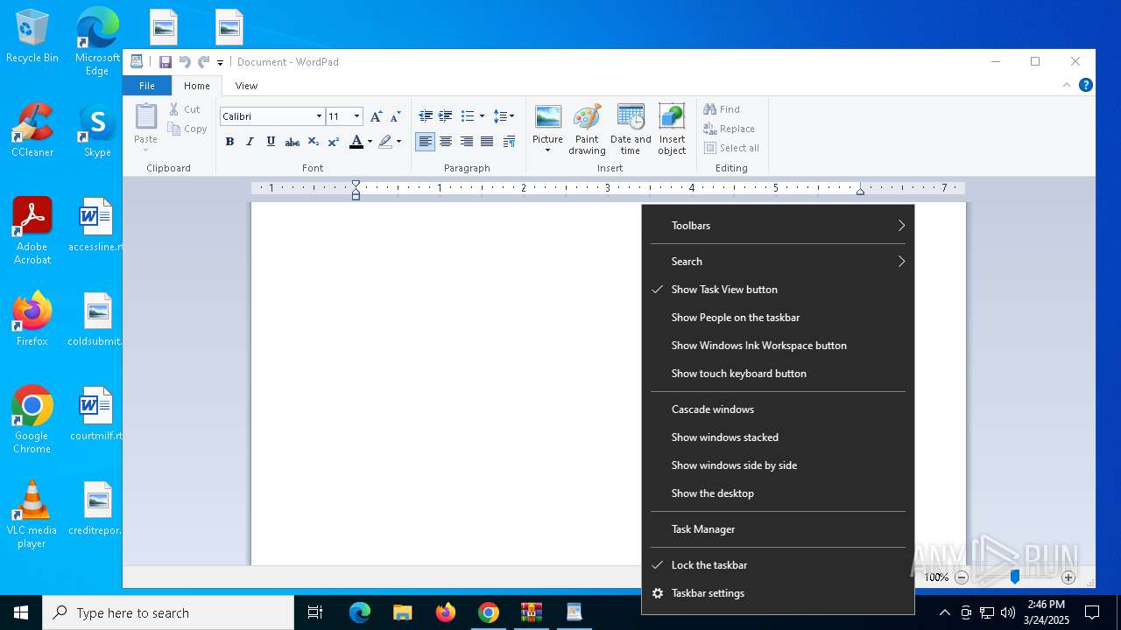Open the File menu tab
1121x630 pixels.
[x=147, y=86]
